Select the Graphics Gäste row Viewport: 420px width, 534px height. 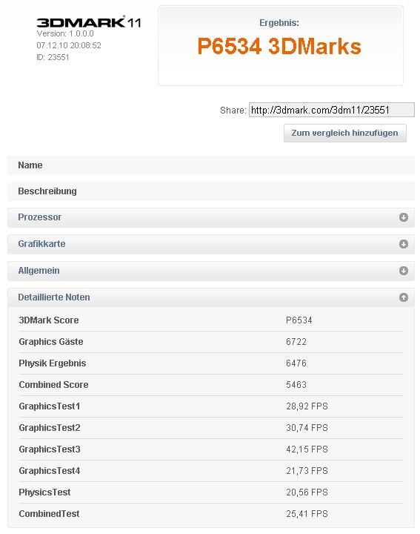point(211,342)
